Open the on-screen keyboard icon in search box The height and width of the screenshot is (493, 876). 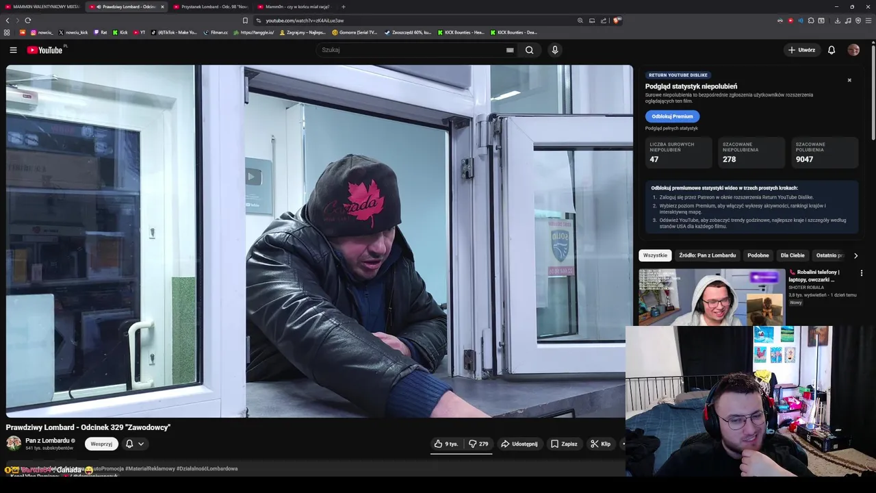click(510, 50)
